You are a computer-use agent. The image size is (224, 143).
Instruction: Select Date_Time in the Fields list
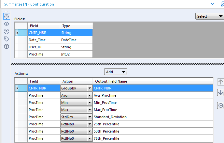click(x=44, y=40)
